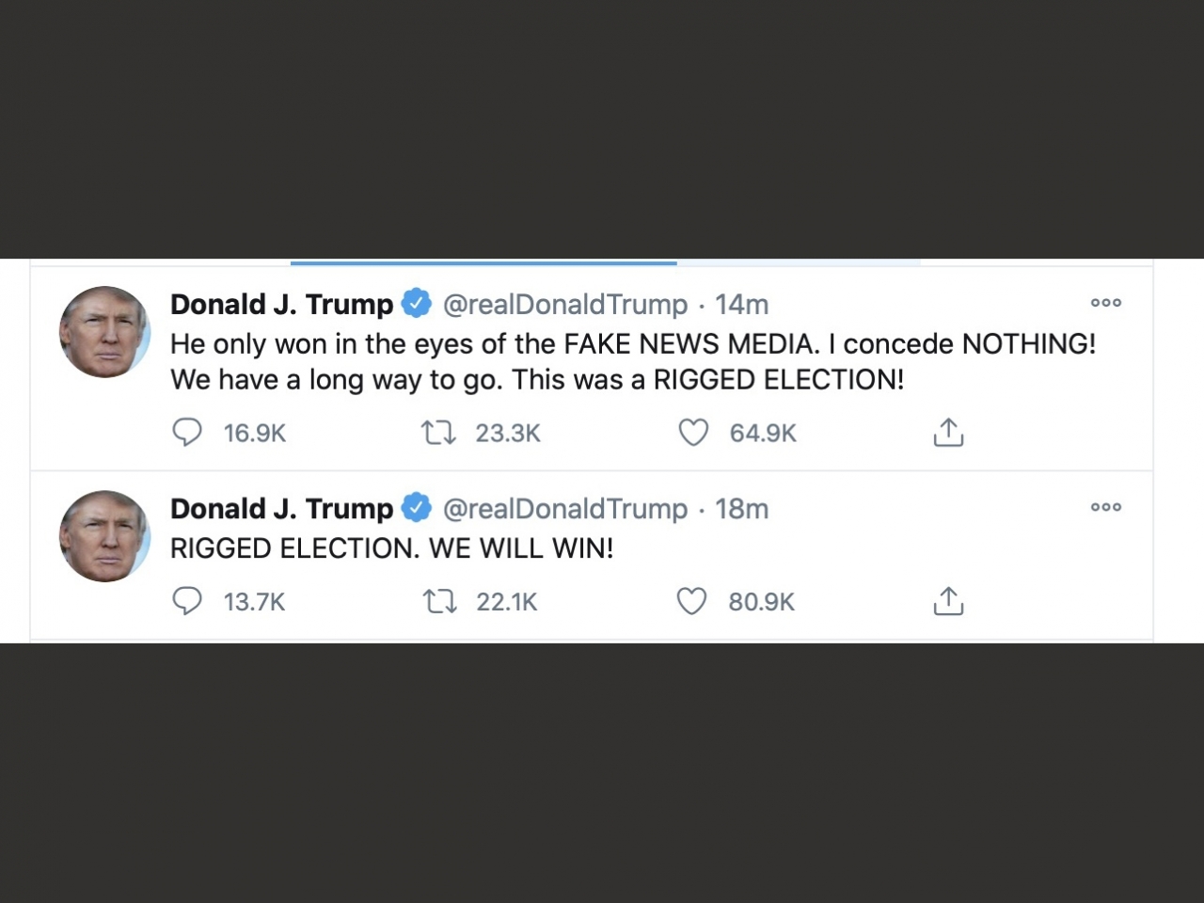The image size is (1204, 903).
Task: Like the tweet with 64.9K likes
Action: (693, 433)
